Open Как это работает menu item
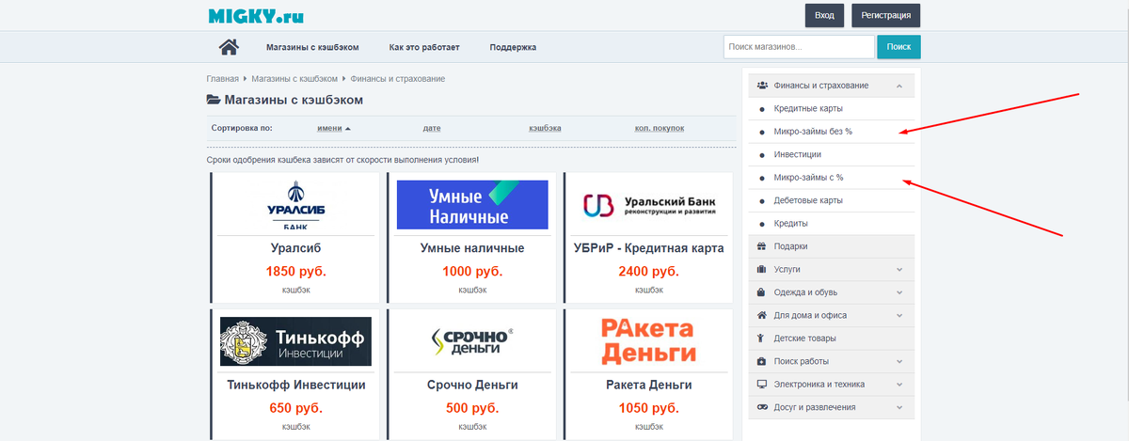1129x441 pixels. (424, 47)
